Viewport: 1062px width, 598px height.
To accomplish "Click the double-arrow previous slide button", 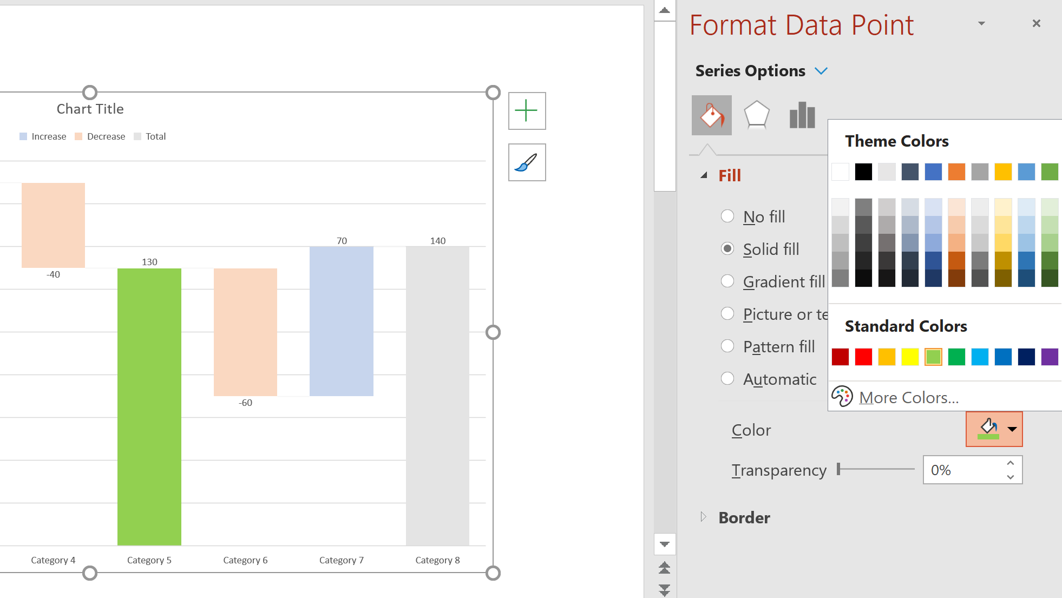I will (665, 568).
